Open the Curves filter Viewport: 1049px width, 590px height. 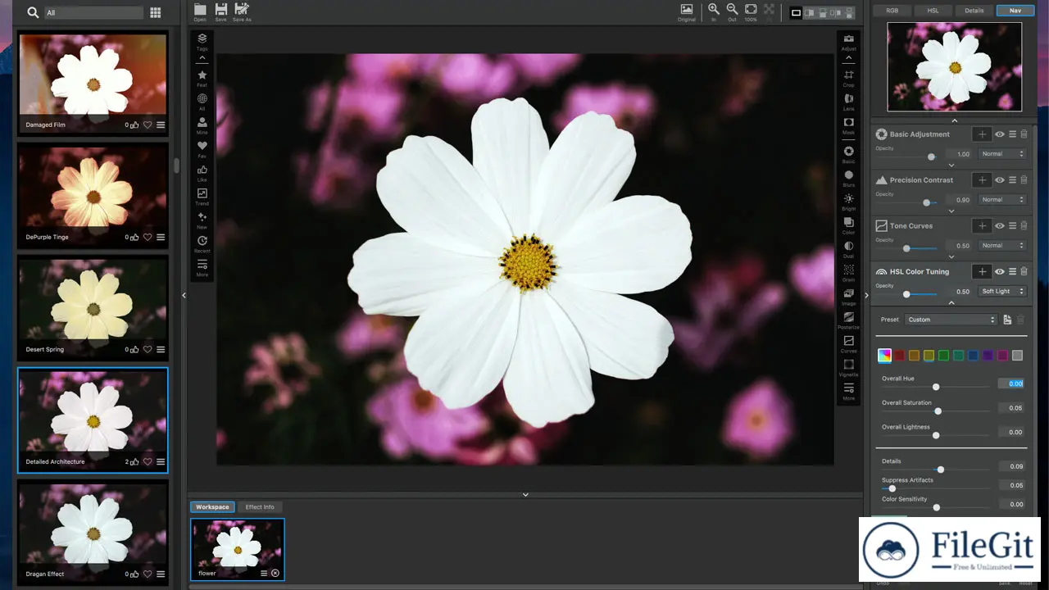[848, 344]
